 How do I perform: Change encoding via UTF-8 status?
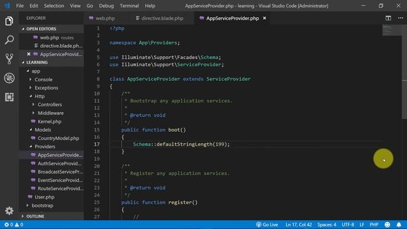[x=348, y=225]
